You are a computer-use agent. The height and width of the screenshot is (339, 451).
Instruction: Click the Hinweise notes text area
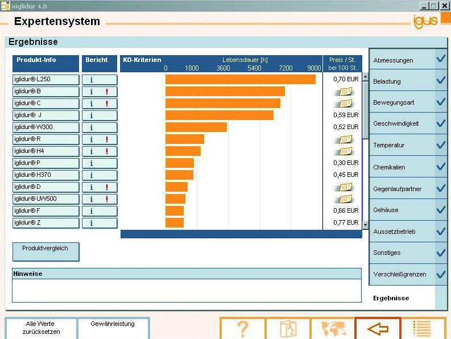click(187, 290)
